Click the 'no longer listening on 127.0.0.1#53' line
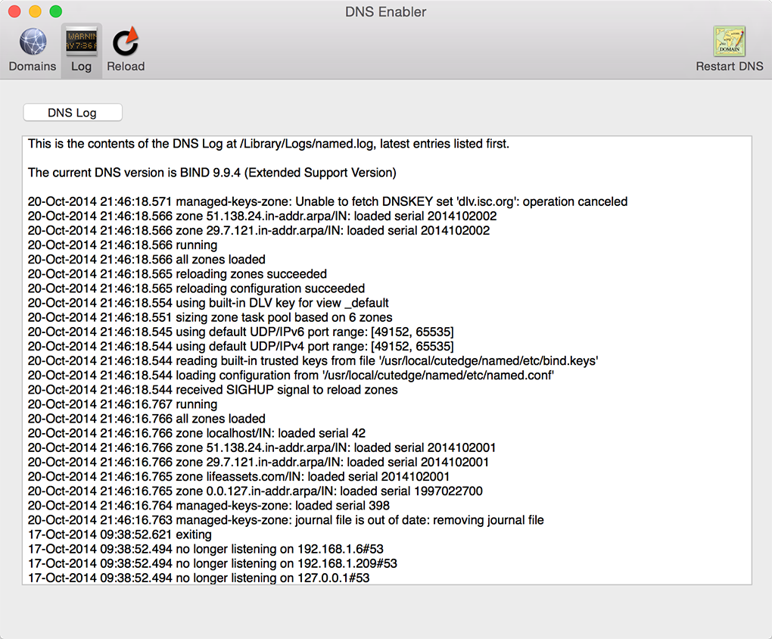The height and width of the screenshot is (639, 772). click(198, 578)
